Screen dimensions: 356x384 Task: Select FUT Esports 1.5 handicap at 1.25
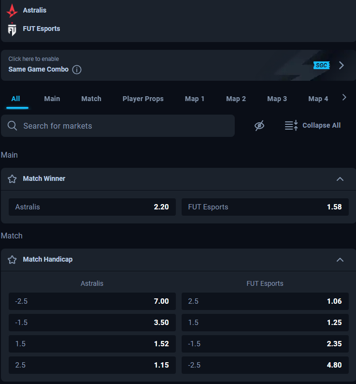265,323
